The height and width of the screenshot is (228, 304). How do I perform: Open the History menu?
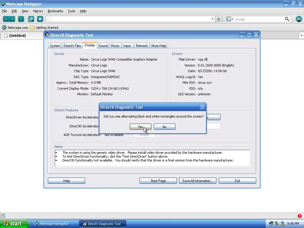click(x=38, y=11)
